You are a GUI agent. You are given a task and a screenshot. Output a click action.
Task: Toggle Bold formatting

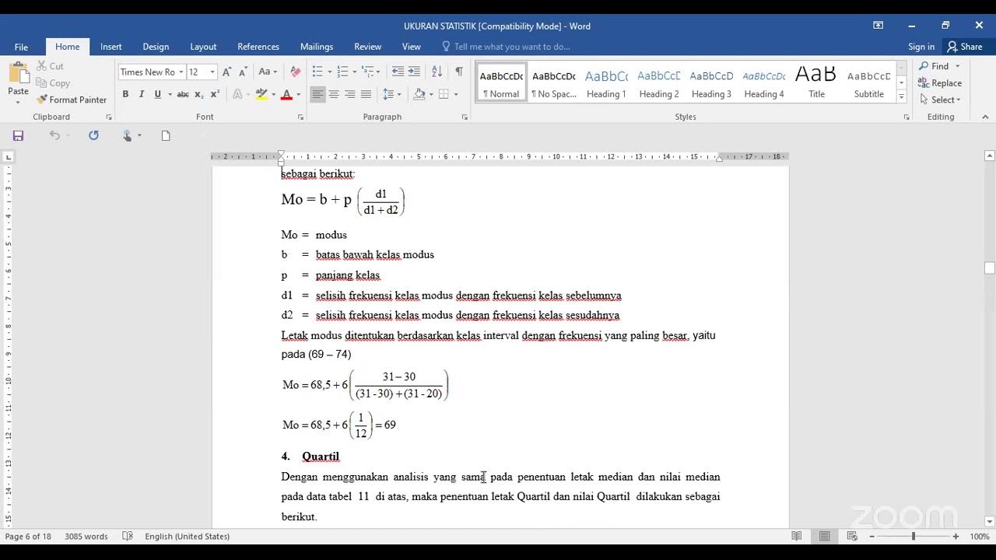125,94
